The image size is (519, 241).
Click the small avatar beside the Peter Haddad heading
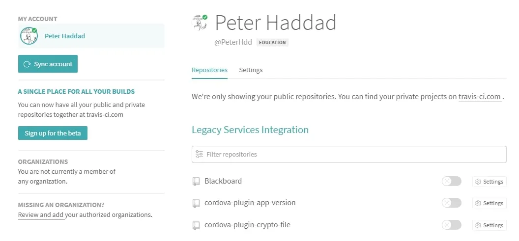[200, 23]
